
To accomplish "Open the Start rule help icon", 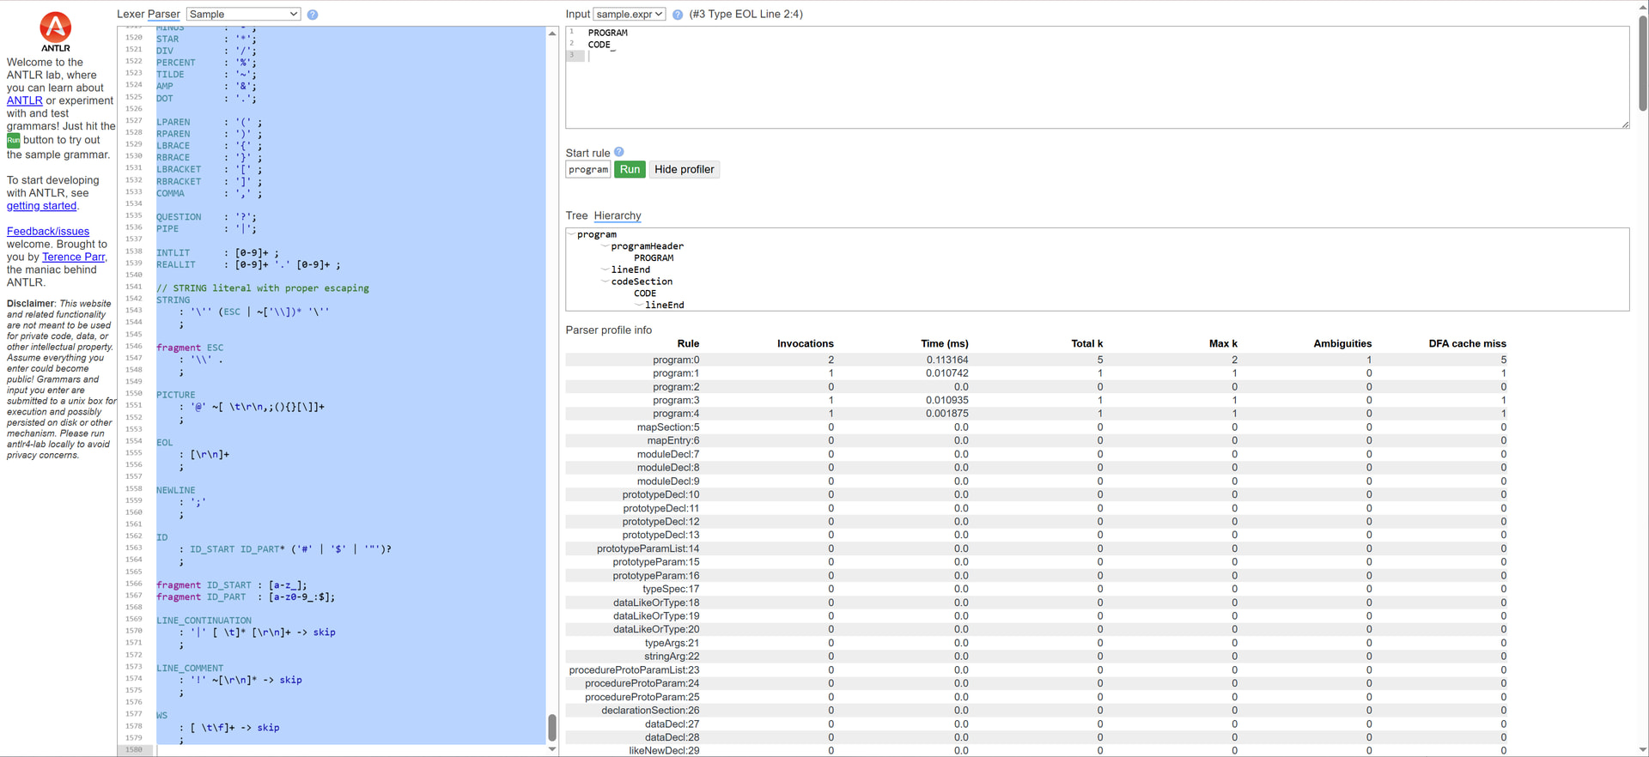I will (x=619, y=152).
